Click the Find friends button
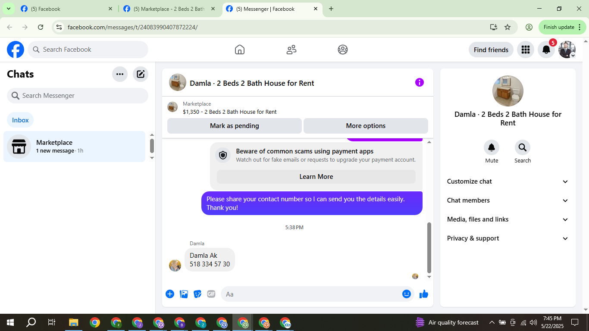 click(x=491, y=50)
